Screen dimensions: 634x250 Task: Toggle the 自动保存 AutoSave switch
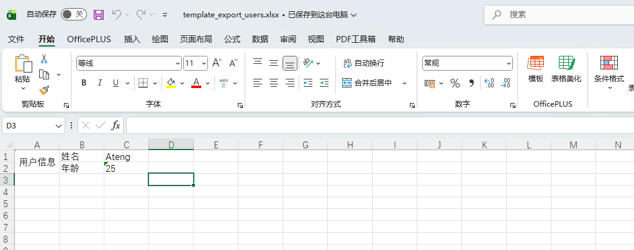74,14
